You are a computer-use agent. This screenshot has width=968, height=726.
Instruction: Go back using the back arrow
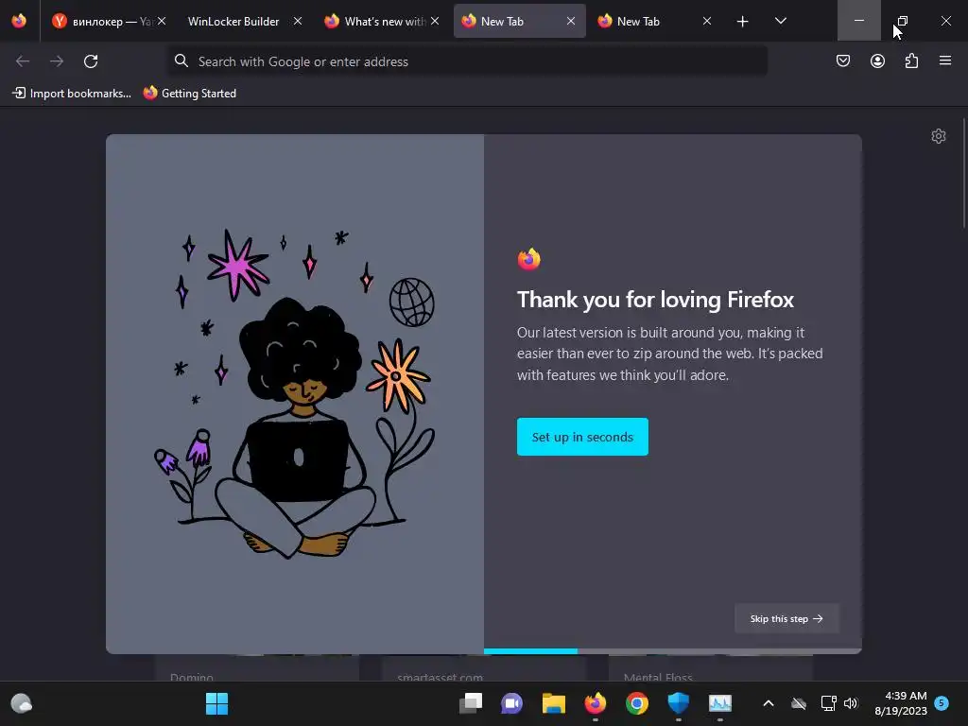23,61
